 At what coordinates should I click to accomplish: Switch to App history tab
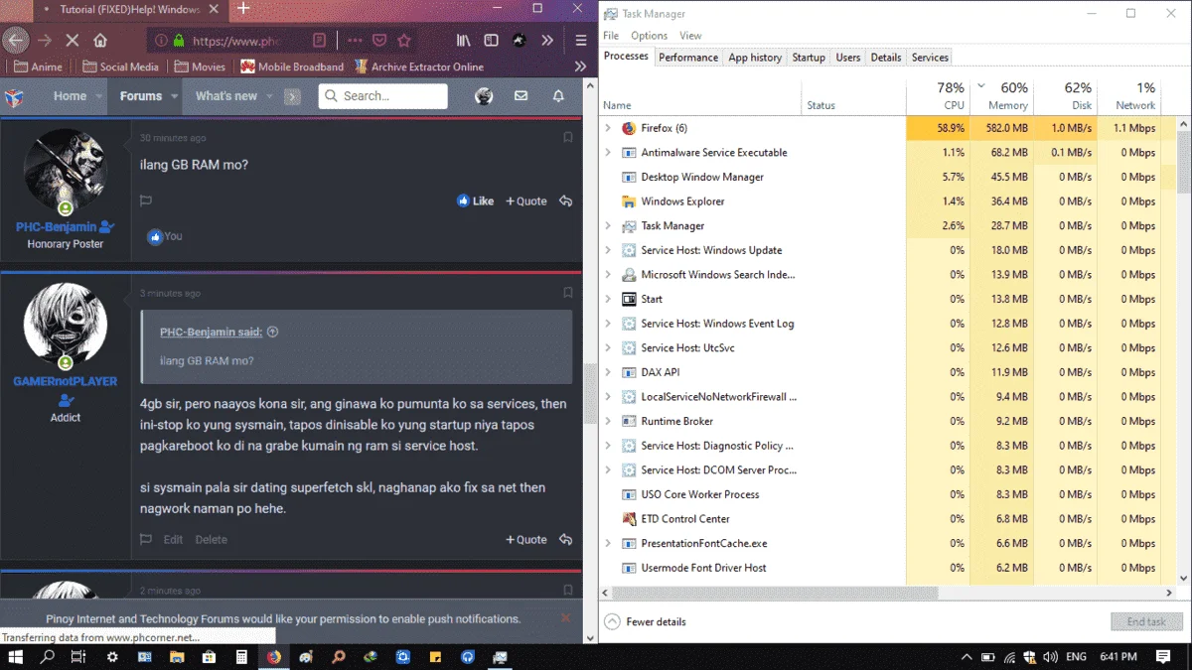(x=755, y=58)
